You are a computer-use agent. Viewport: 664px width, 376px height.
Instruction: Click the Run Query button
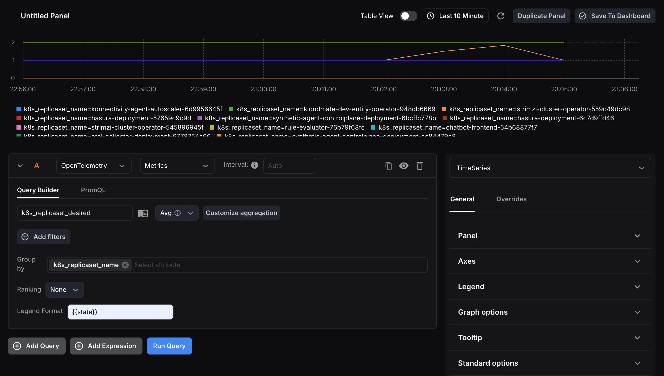169,346
